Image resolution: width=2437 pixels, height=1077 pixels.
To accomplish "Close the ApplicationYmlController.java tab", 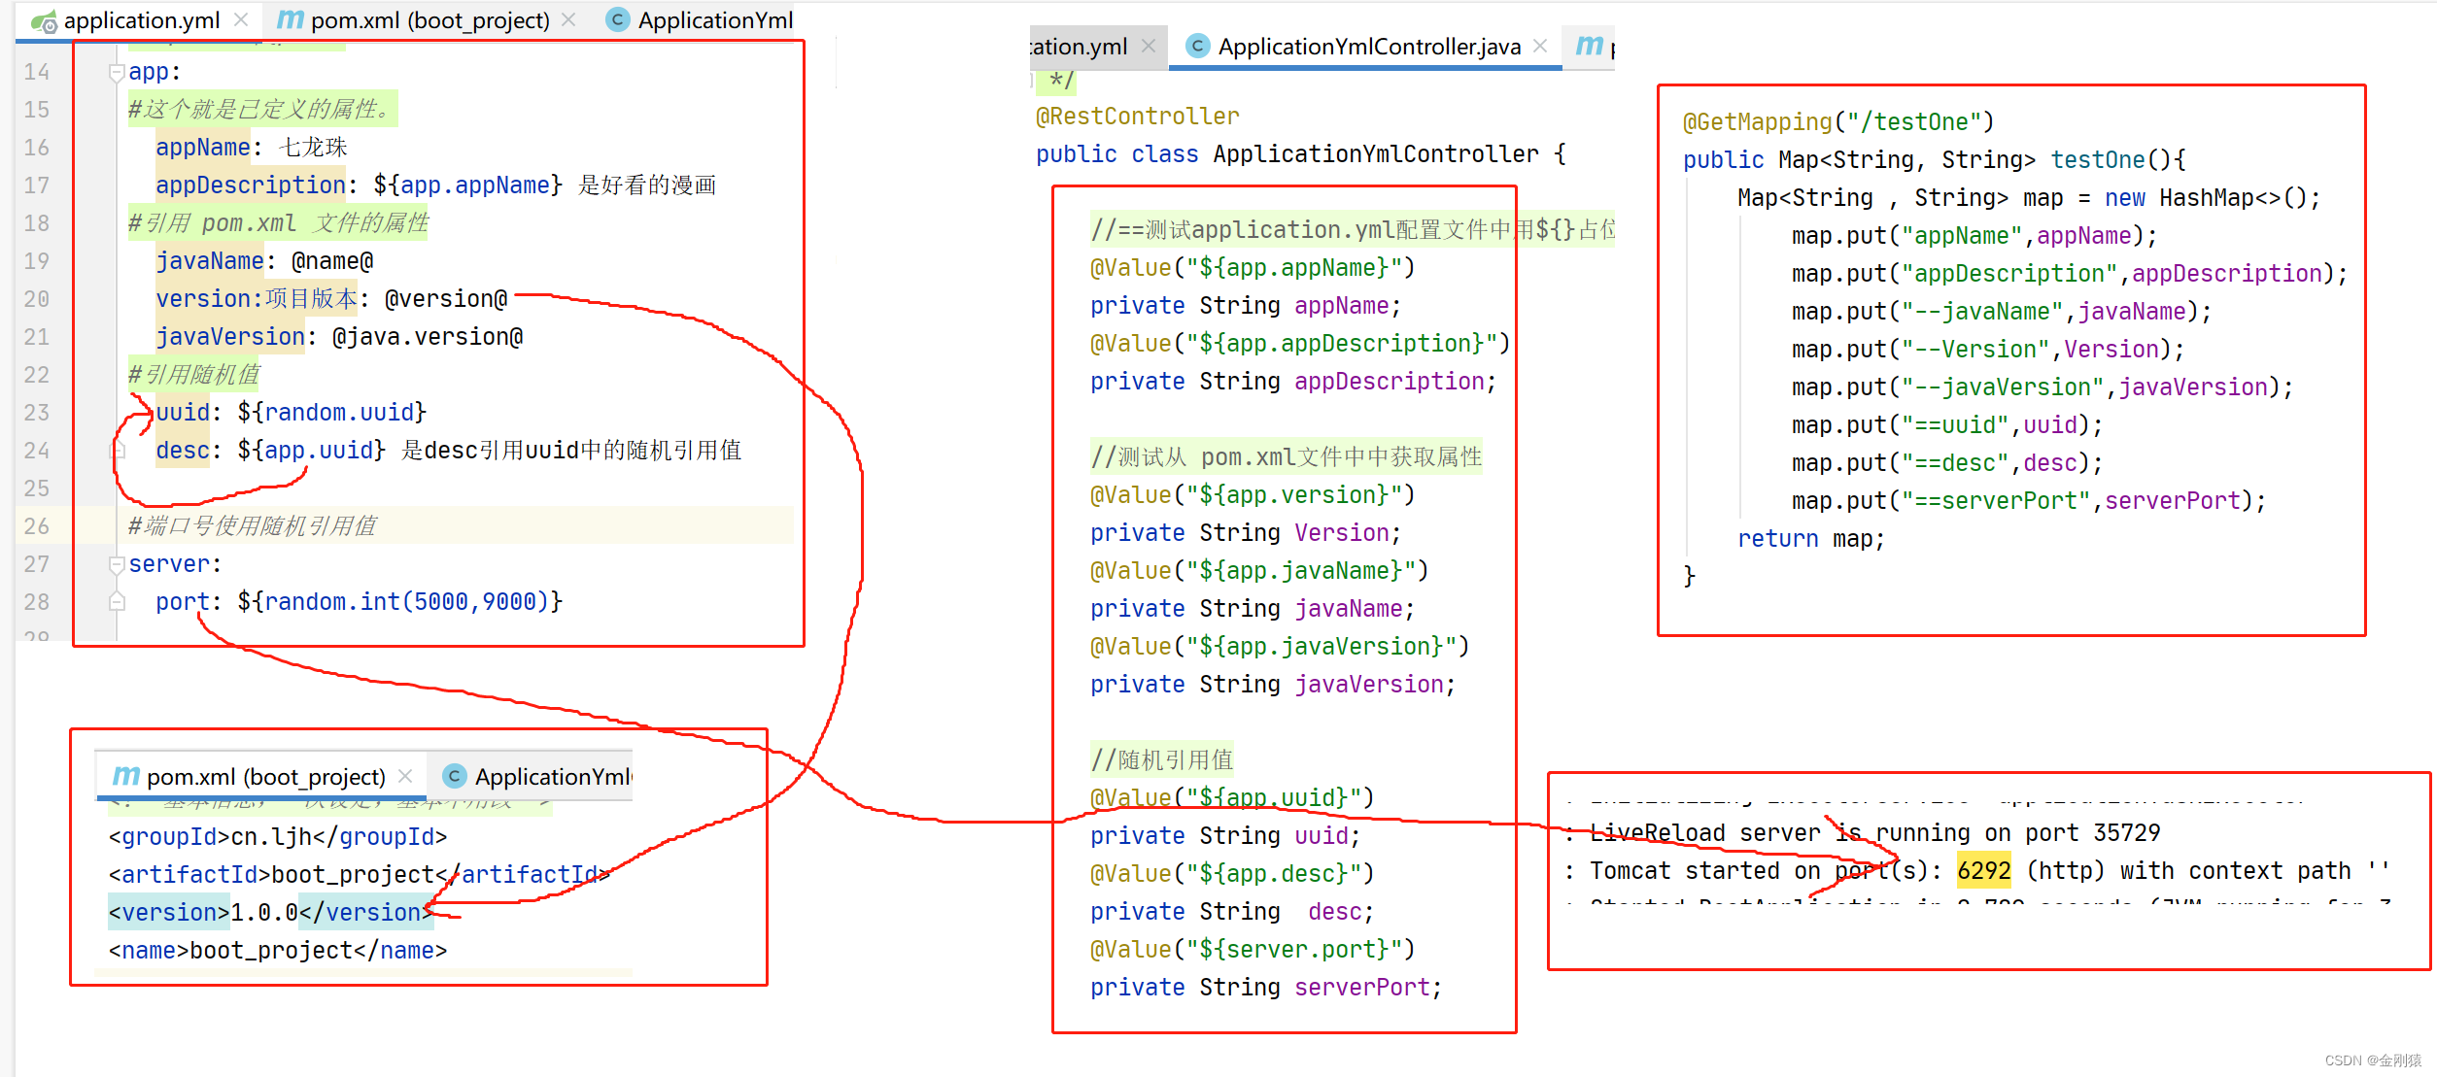I will 1540,46.
